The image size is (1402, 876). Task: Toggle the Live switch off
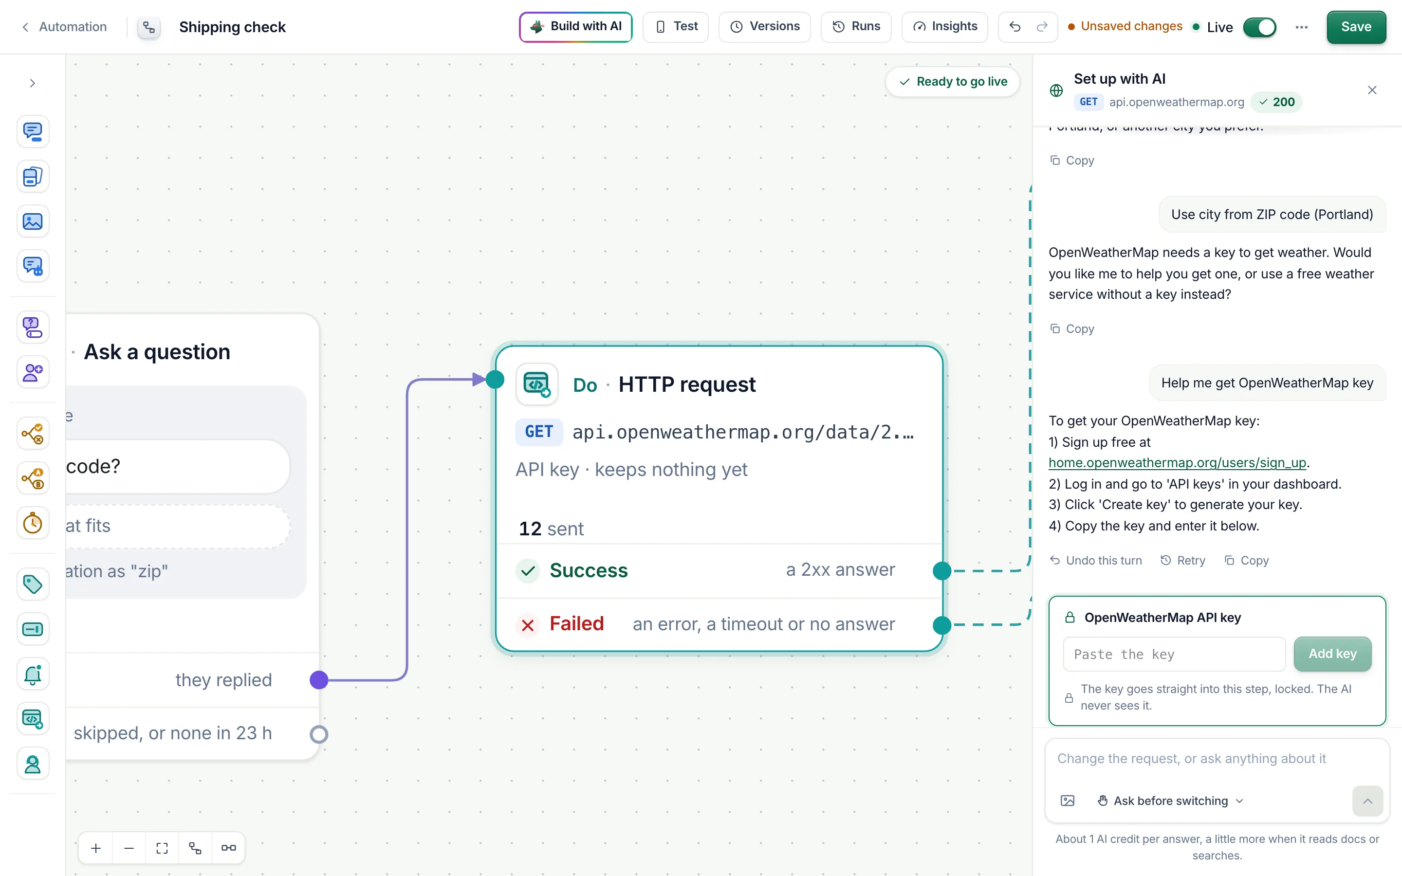[x=1259, y=27]
